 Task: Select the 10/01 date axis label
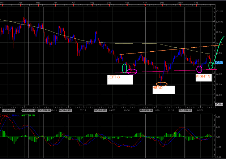point(127,110)
